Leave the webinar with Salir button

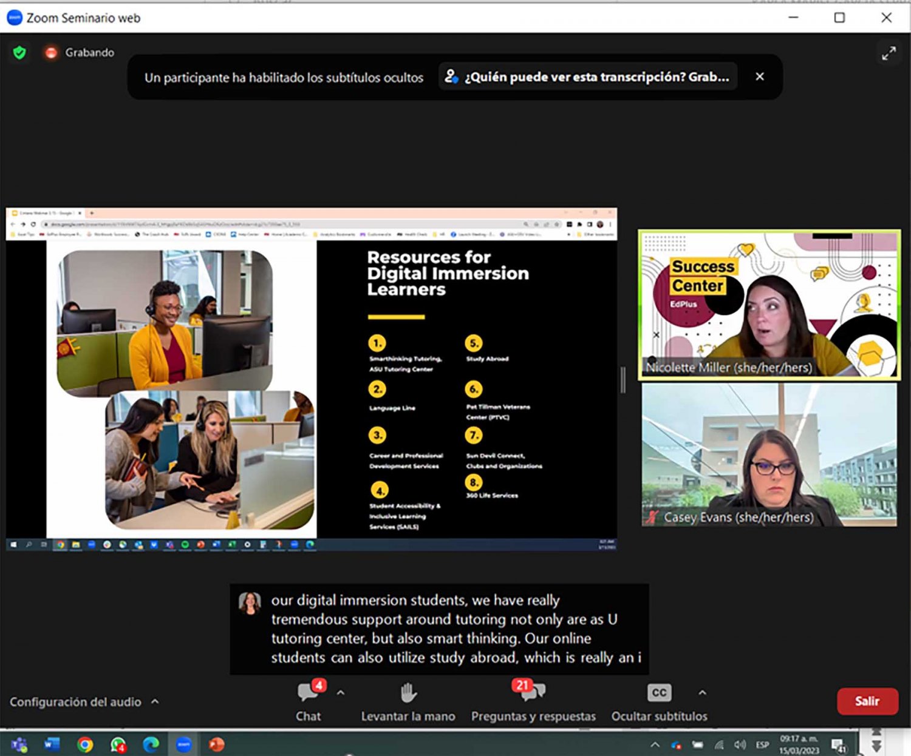[867, 701]
